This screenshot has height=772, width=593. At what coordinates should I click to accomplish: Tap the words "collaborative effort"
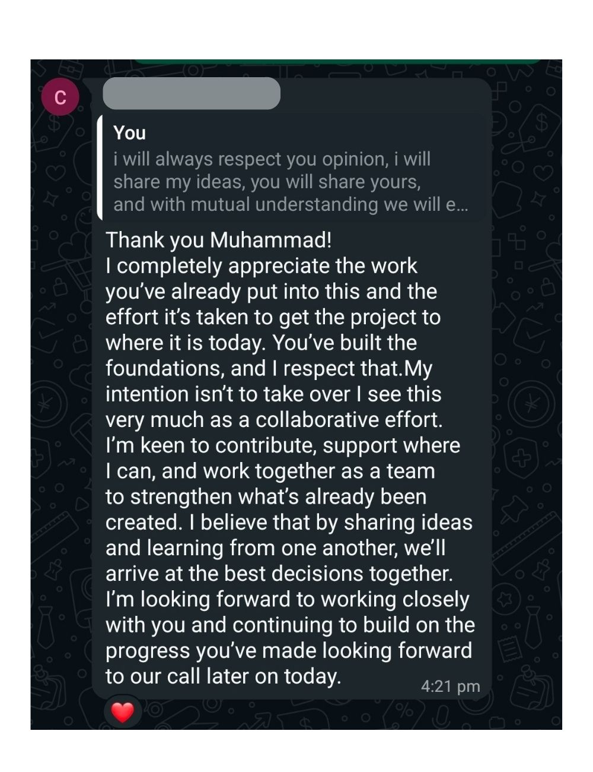tap(349, 419)
